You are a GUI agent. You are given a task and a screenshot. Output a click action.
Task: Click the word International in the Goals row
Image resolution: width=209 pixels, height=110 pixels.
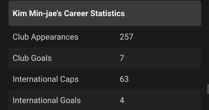[x=35, y=100]
